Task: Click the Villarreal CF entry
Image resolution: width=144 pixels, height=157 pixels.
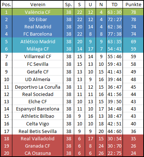Action: [37, 56]
